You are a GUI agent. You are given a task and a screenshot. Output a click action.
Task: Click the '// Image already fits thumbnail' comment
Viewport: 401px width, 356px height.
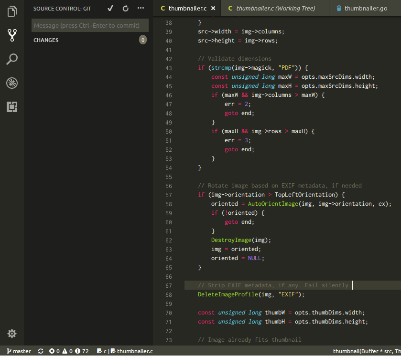249,340
